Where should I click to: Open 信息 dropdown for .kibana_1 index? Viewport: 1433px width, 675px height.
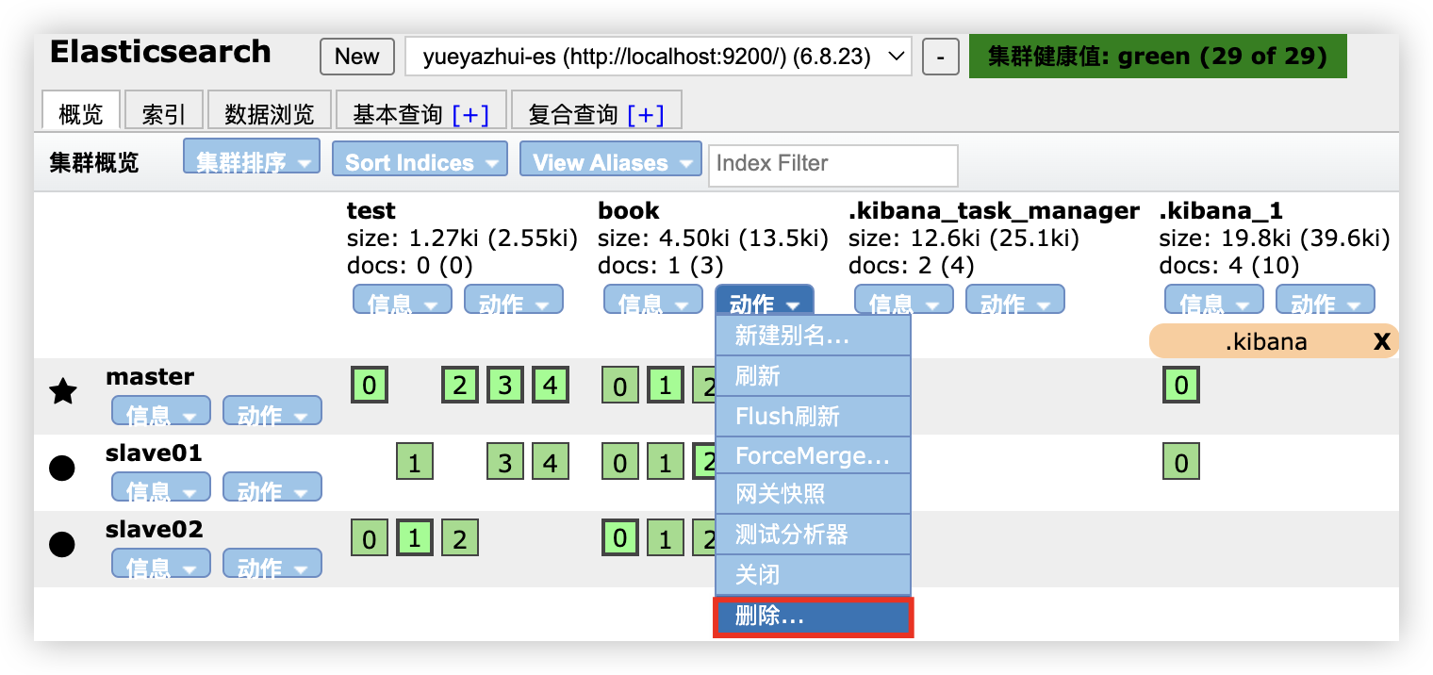[x=1214, y=300]
